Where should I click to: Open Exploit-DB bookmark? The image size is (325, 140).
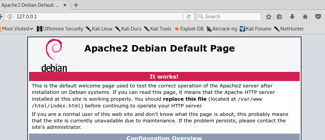(x=189, y=29)
